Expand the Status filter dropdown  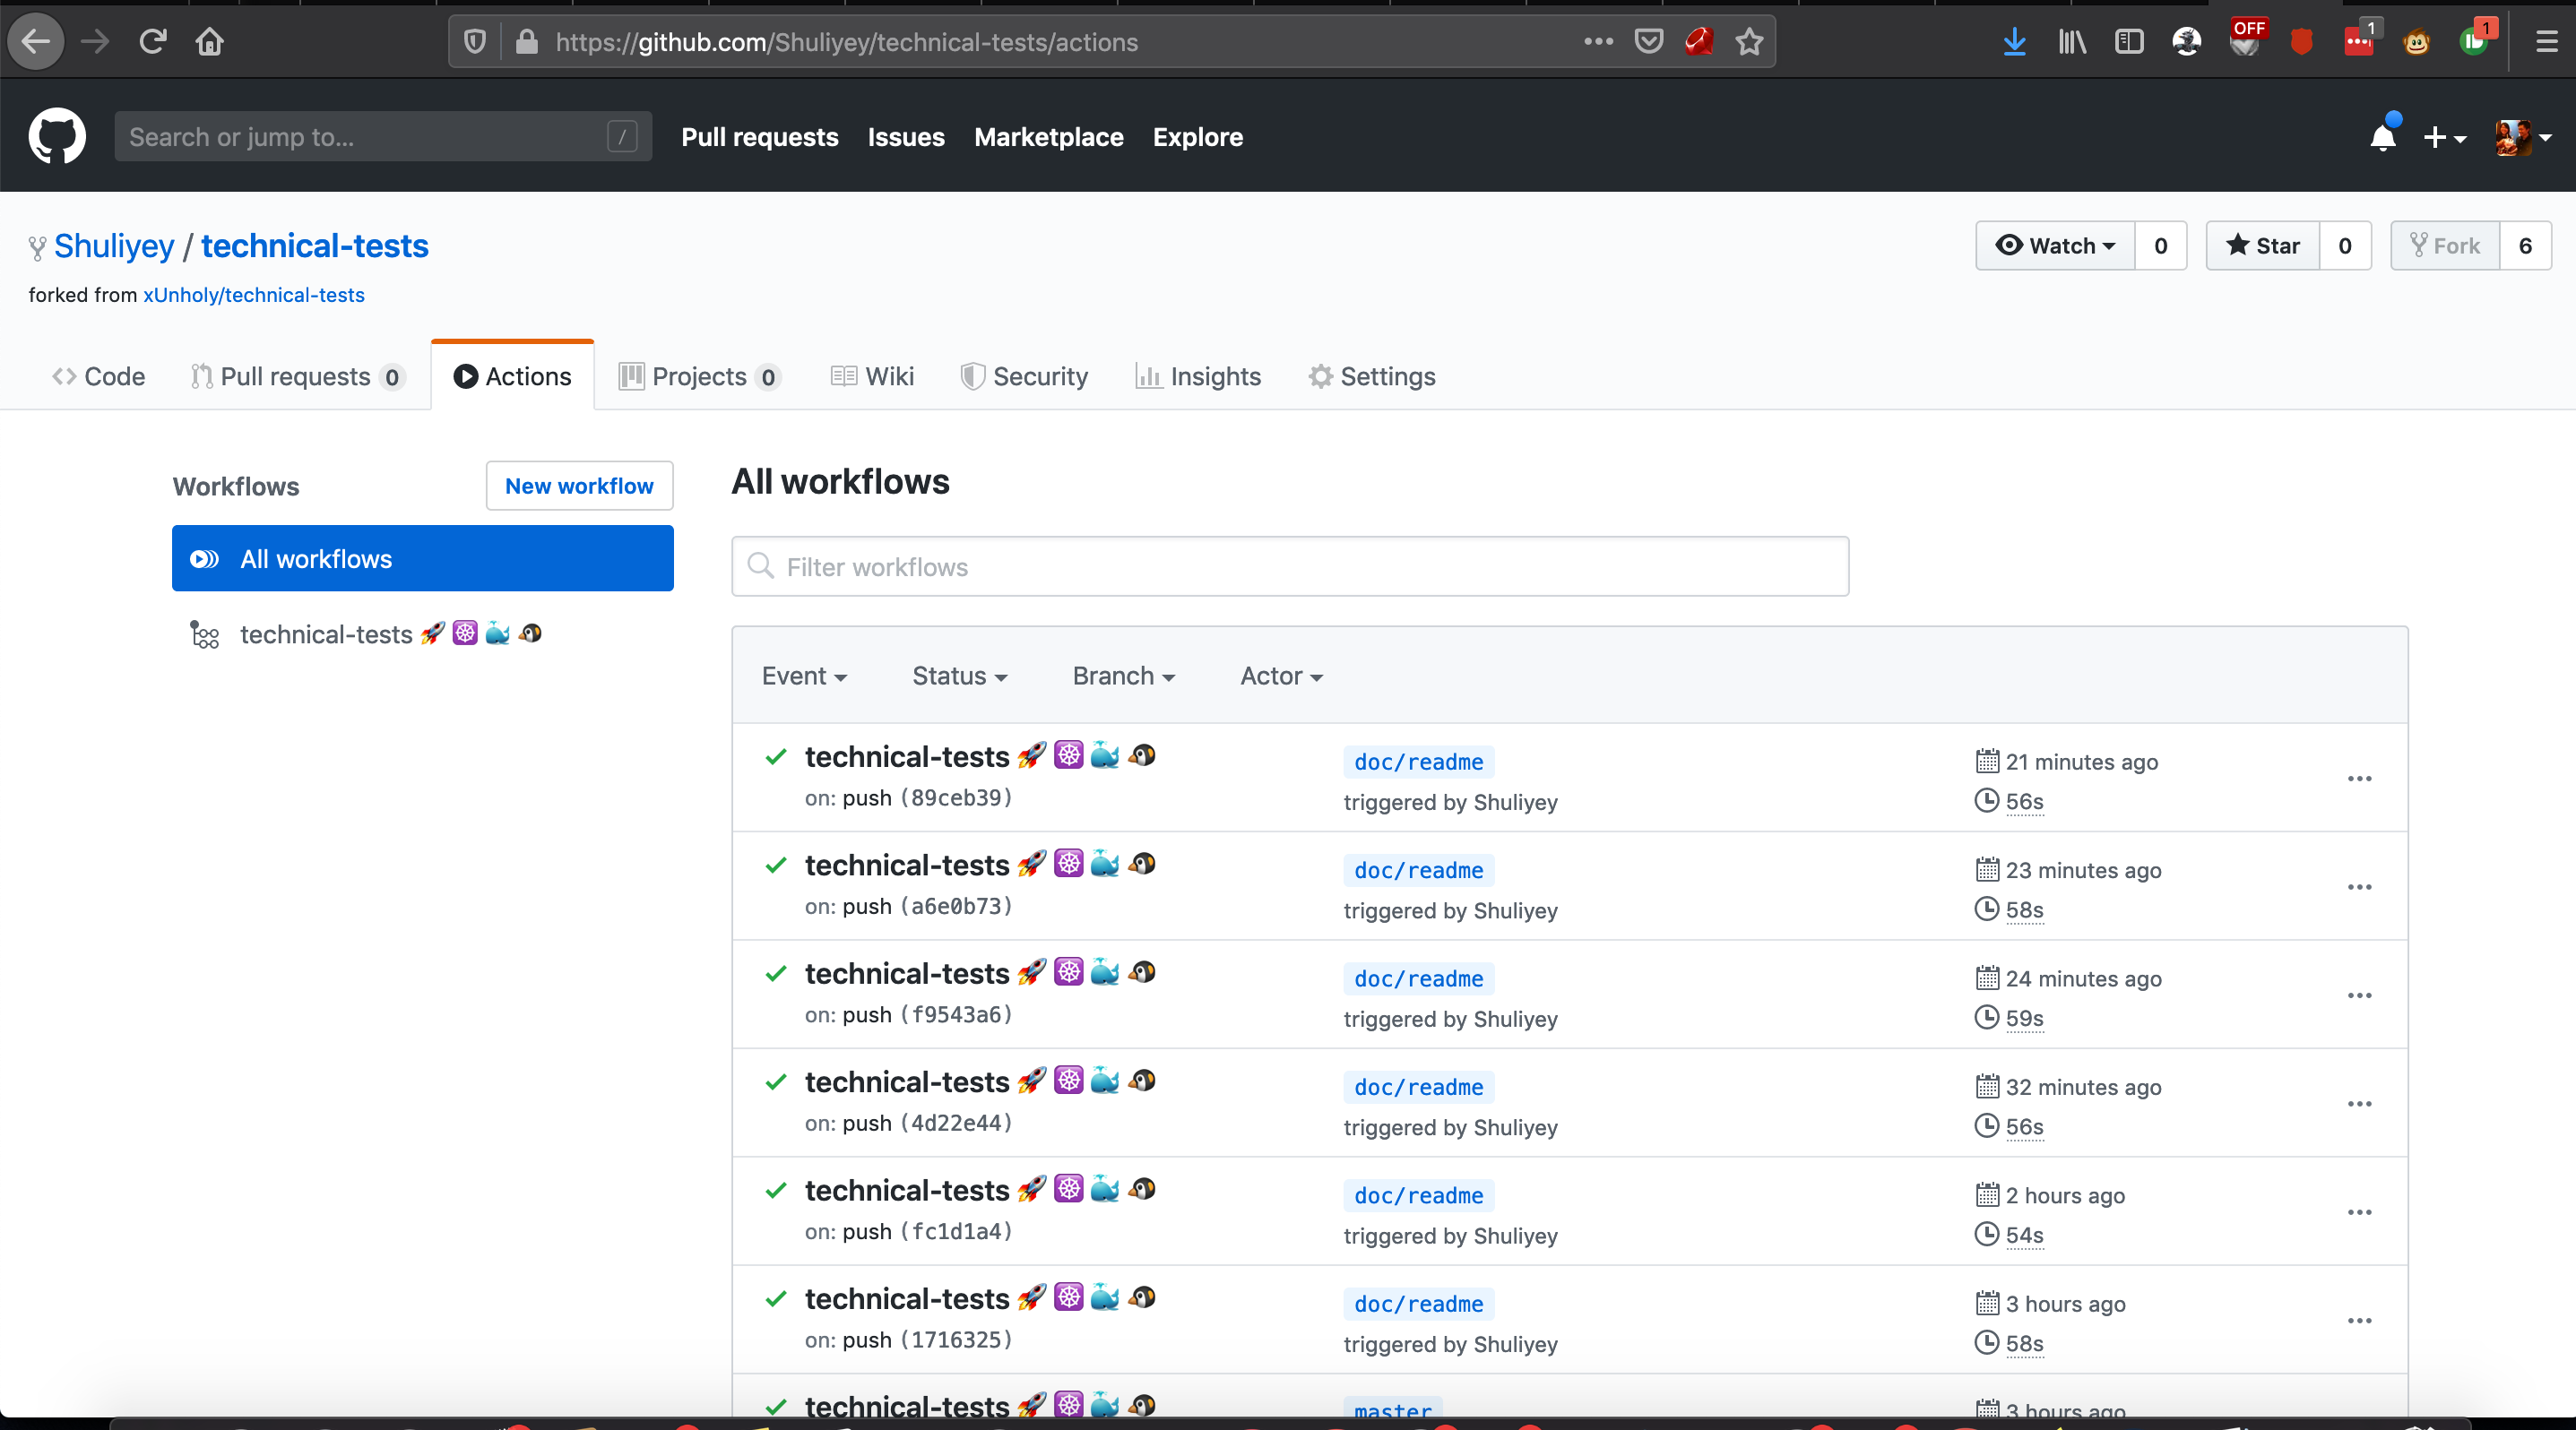point(959,676)
